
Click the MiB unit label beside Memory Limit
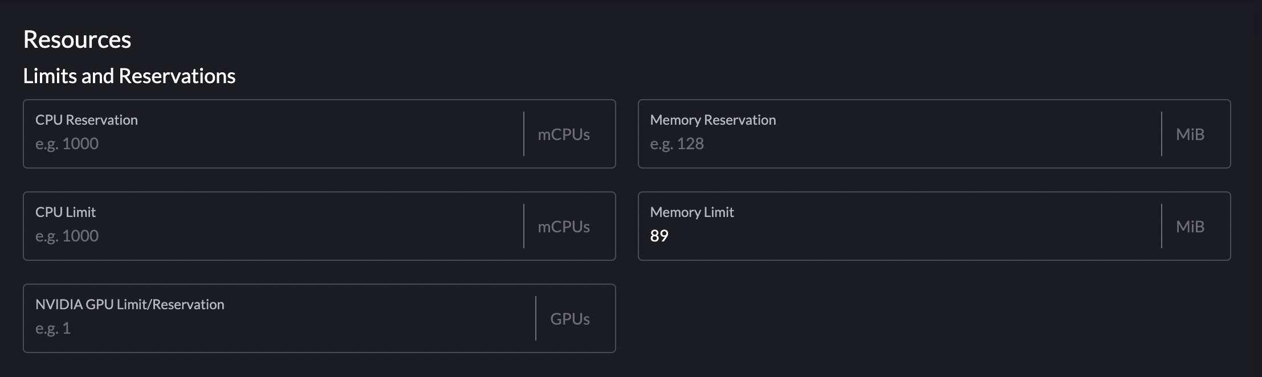1190,226
